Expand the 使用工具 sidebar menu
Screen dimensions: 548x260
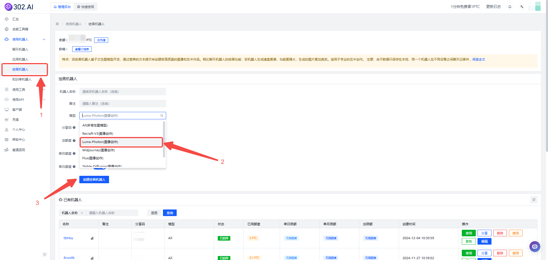(44, 90)
